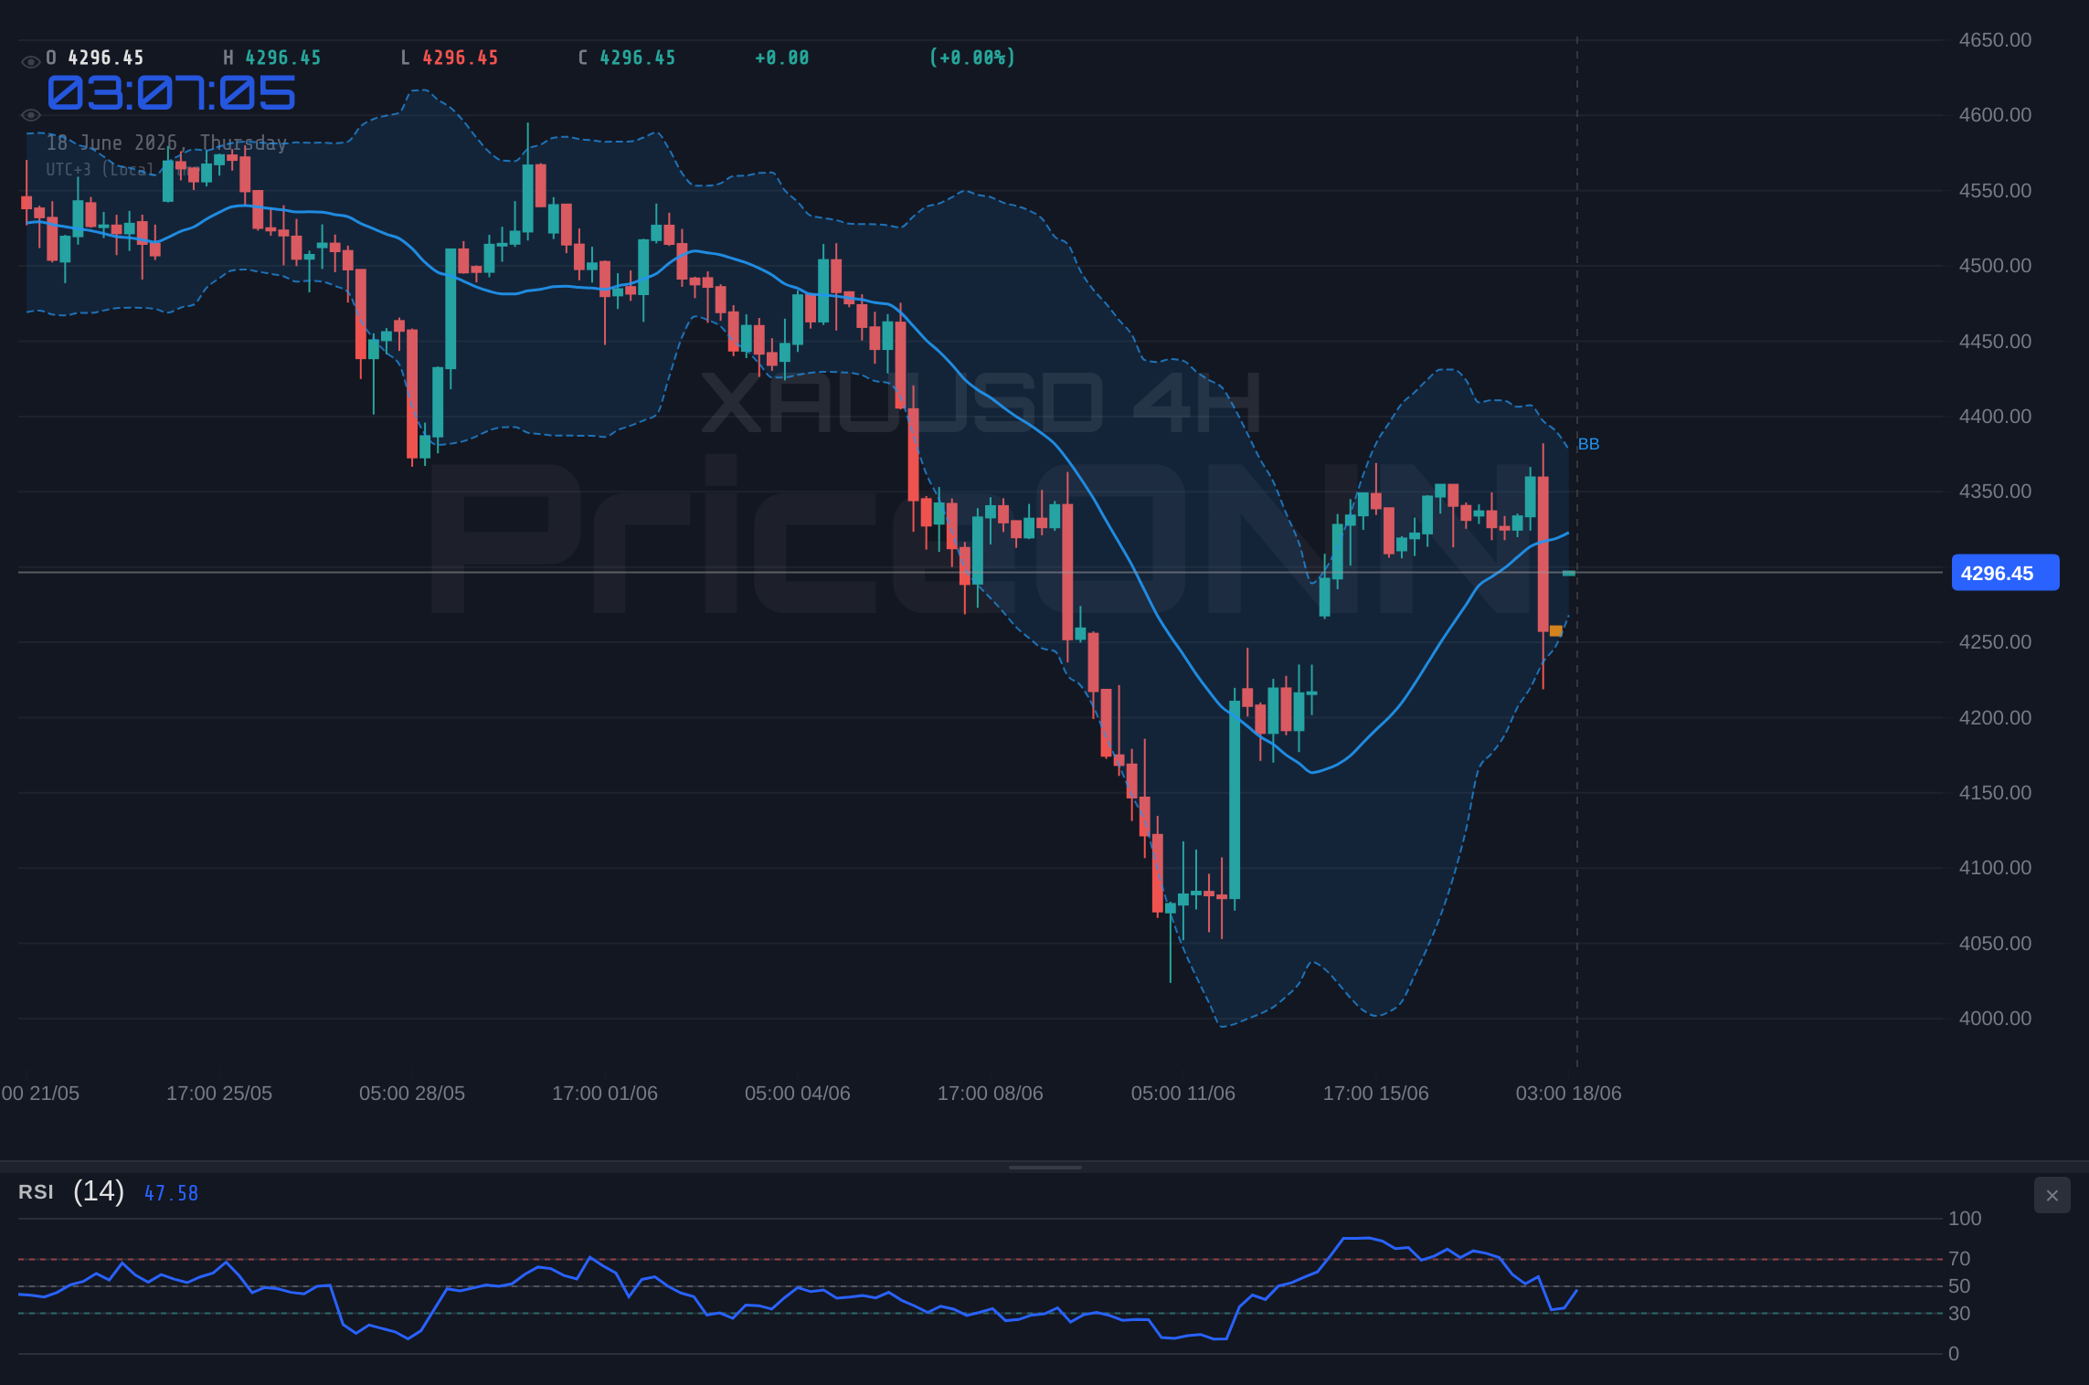Click the 4150.00 price axis label
The image size is (2089, 1385).
pyautogui.click(x=1995, y=793)
